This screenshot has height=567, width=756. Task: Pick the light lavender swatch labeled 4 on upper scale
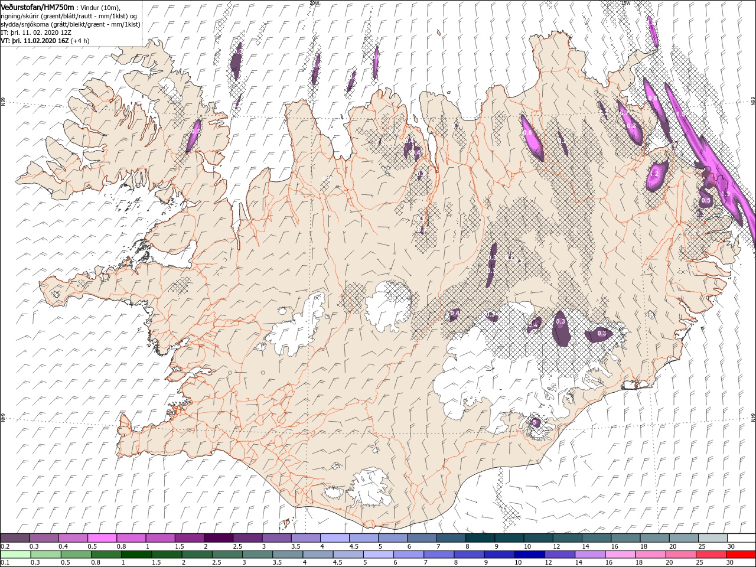334,538
